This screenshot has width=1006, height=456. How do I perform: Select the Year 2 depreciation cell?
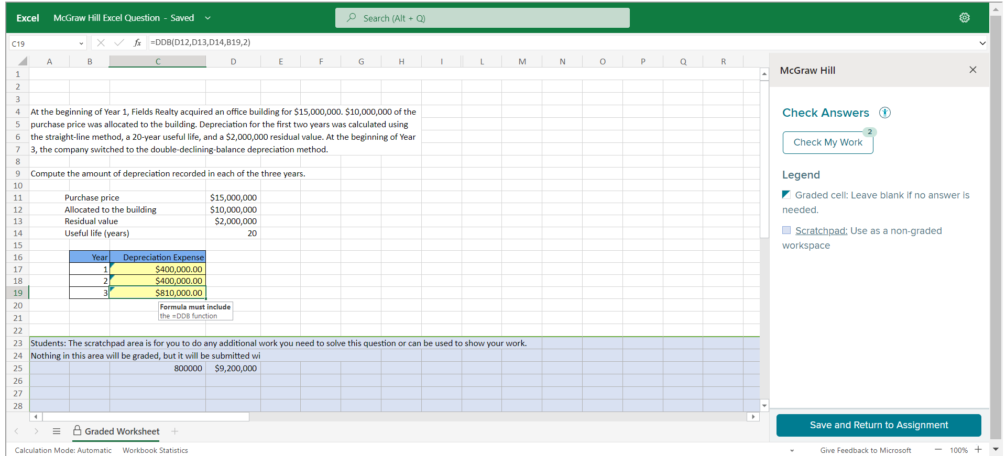click(158, 281)
